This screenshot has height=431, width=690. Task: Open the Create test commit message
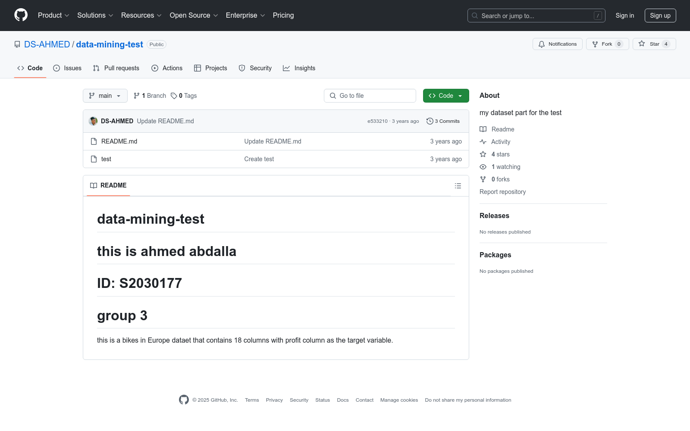259,159
